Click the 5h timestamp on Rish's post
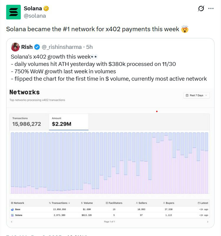 [x=87, y=47]
